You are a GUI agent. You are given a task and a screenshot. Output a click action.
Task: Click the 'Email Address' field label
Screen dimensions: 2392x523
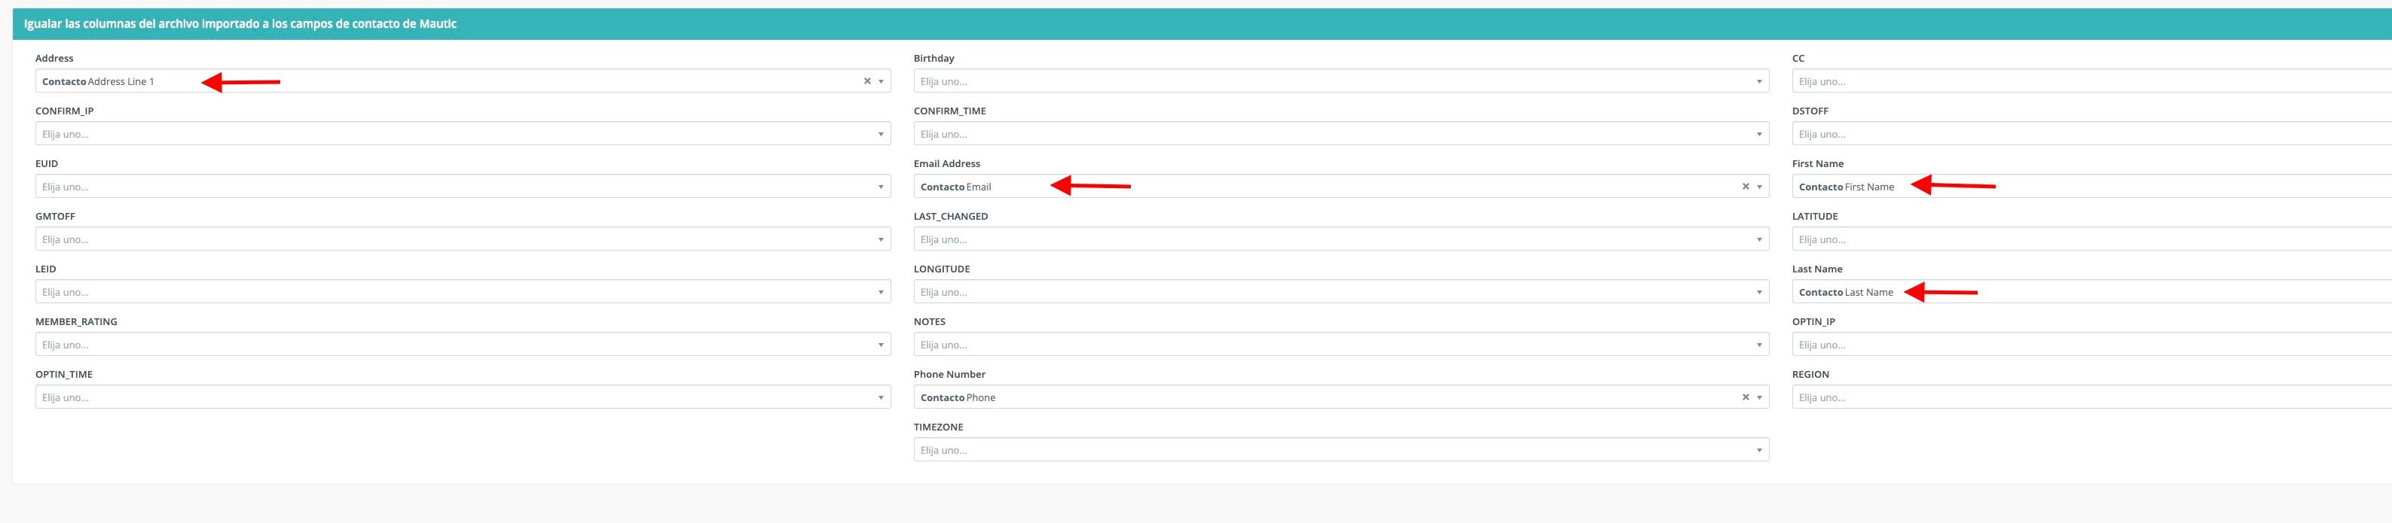[946, 163]
